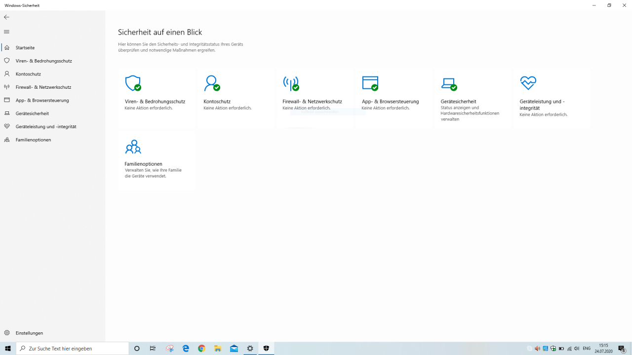Viewport: 632px width, 355px height.
Task: Switch to the Settings gear on the taskbar
Action: [x=250, y=349]
